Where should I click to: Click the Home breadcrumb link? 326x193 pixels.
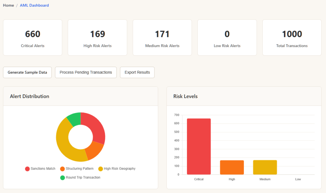point(9,5)
